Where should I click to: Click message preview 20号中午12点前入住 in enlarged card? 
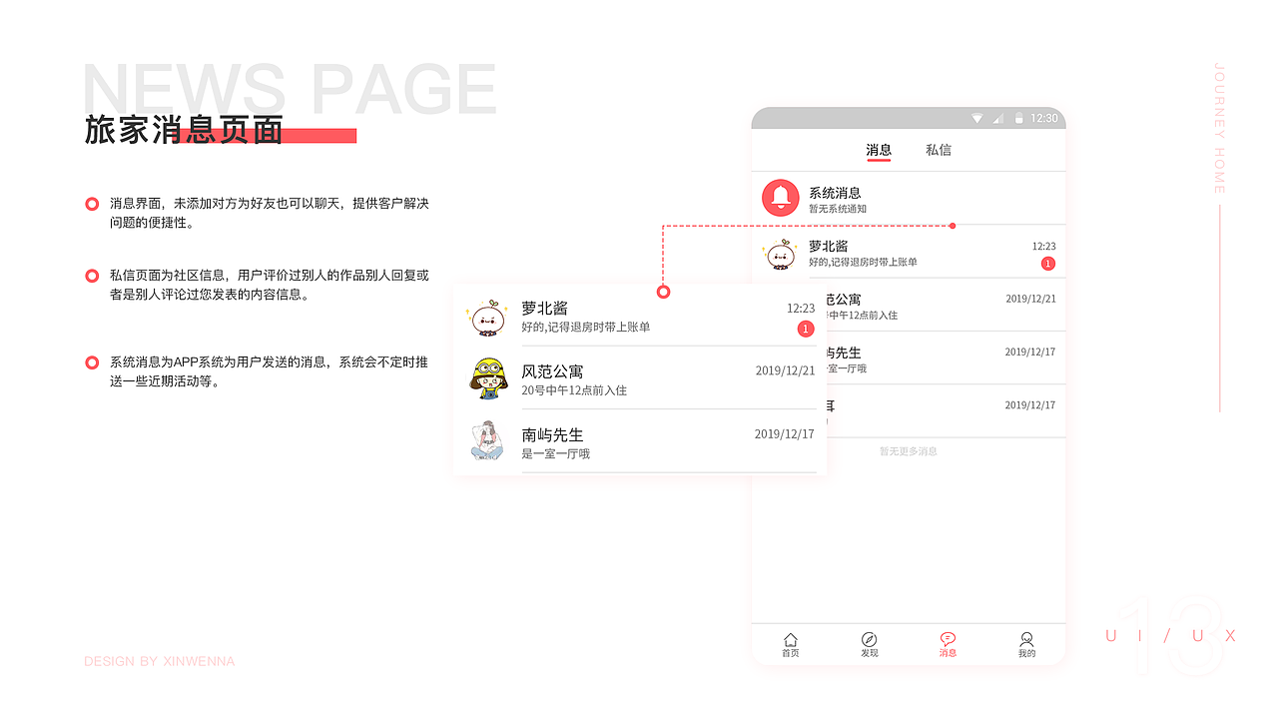pyautogui.click(x=574, y=390)
